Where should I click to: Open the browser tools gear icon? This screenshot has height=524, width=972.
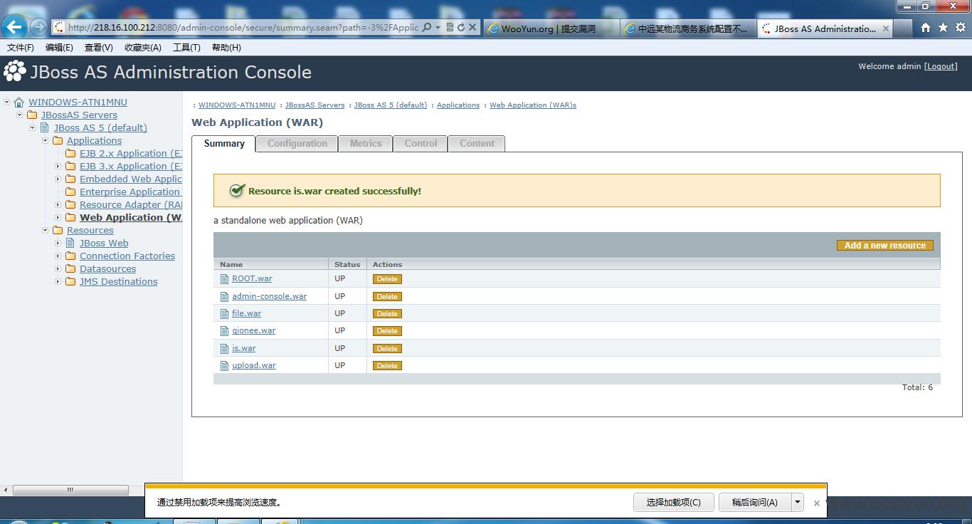point(960,28)
